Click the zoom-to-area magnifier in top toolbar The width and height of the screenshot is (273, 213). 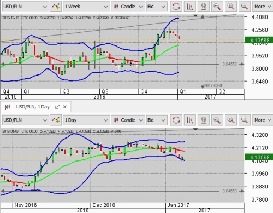point(217,7)
